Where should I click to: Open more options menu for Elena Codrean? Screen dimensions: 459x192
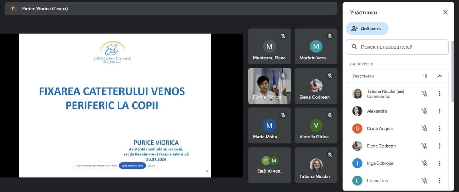pyautogui.click(x=439, y=146)
